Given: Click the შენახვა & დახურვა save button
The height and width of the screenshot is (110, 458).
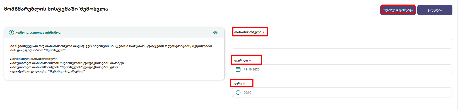Looking at the screenshot, I should 398,10.
